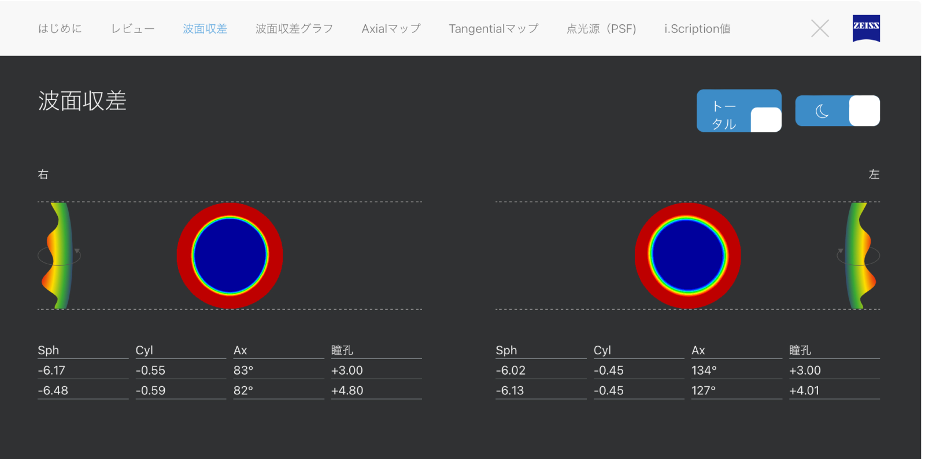
Task: Click the right eye 3D wavefront profile
Action: point(58,256)
